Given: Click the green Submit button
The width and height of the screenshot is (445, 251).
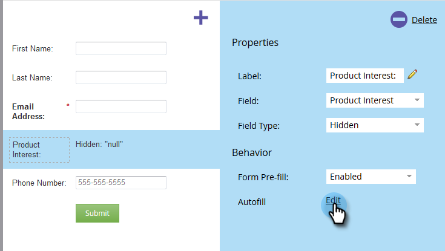Looking at the screenshot, I should coord(97,213).
